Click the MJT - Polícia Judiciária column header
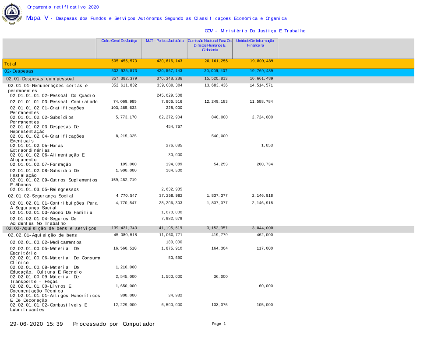The height and width of the screenshot is (338, 438). [164, 41]
